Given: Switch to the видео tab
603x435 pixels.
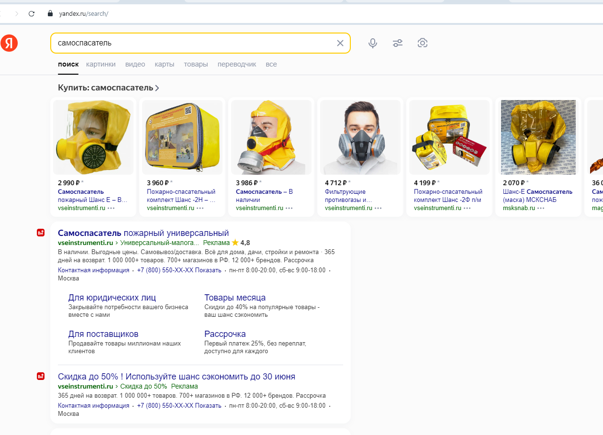Looking at the screenshot, I should pos(135,64).
